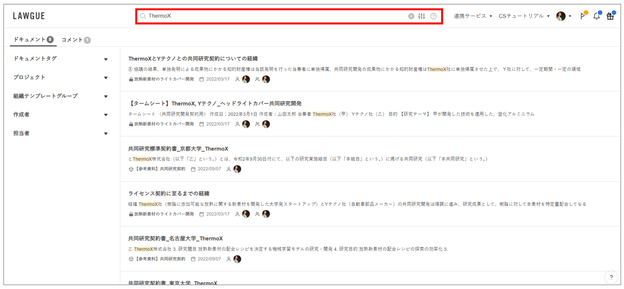Click the LAWGUE logo
The image size is (624, 289).
29,16
